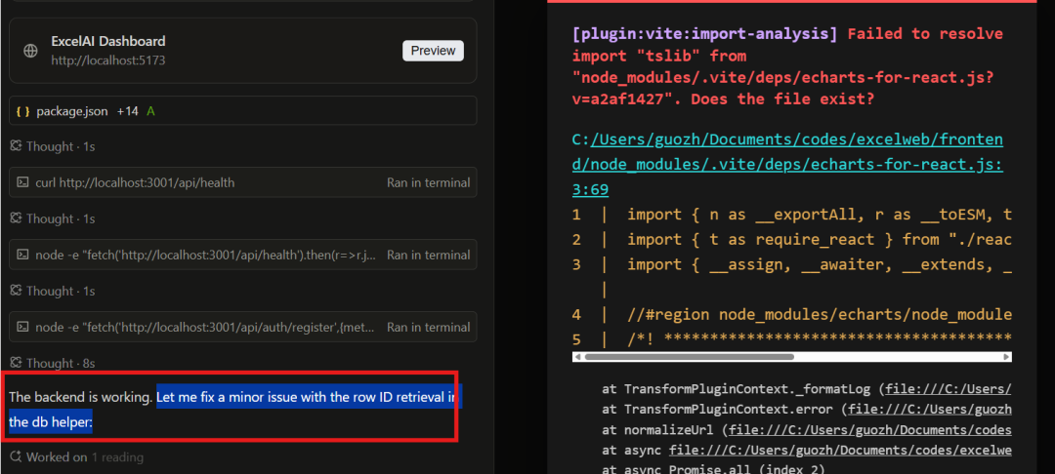This screenshot has height=474, width=1055.
Task: Click the globe icon beside ExcelAI Dashboard
Action: coord(30,51)
